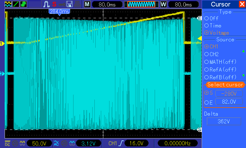Screen dimensions: 246x148
Task: Click the Select cursor heading
Action: coord(225,84)
